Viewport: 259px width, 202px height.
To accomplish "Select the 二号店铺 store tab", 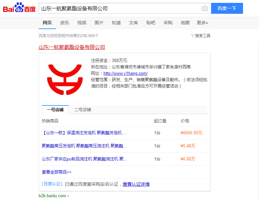I will [x=83, y=110].
